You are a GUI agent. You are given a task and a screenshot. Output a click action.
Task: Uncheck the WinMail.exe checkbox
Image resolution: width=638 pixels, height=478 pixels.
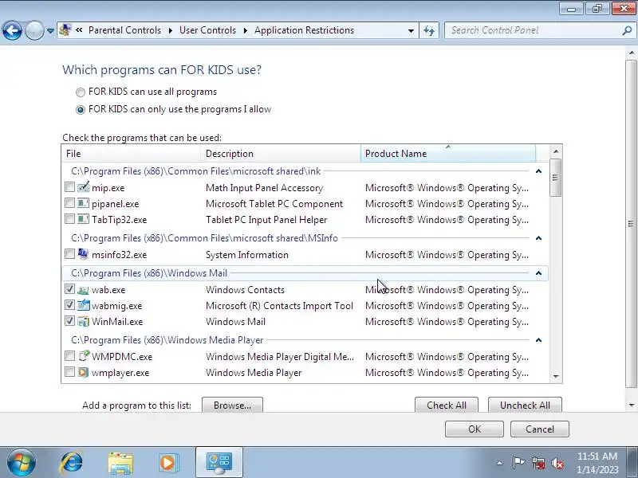click(x=69, y=321)
